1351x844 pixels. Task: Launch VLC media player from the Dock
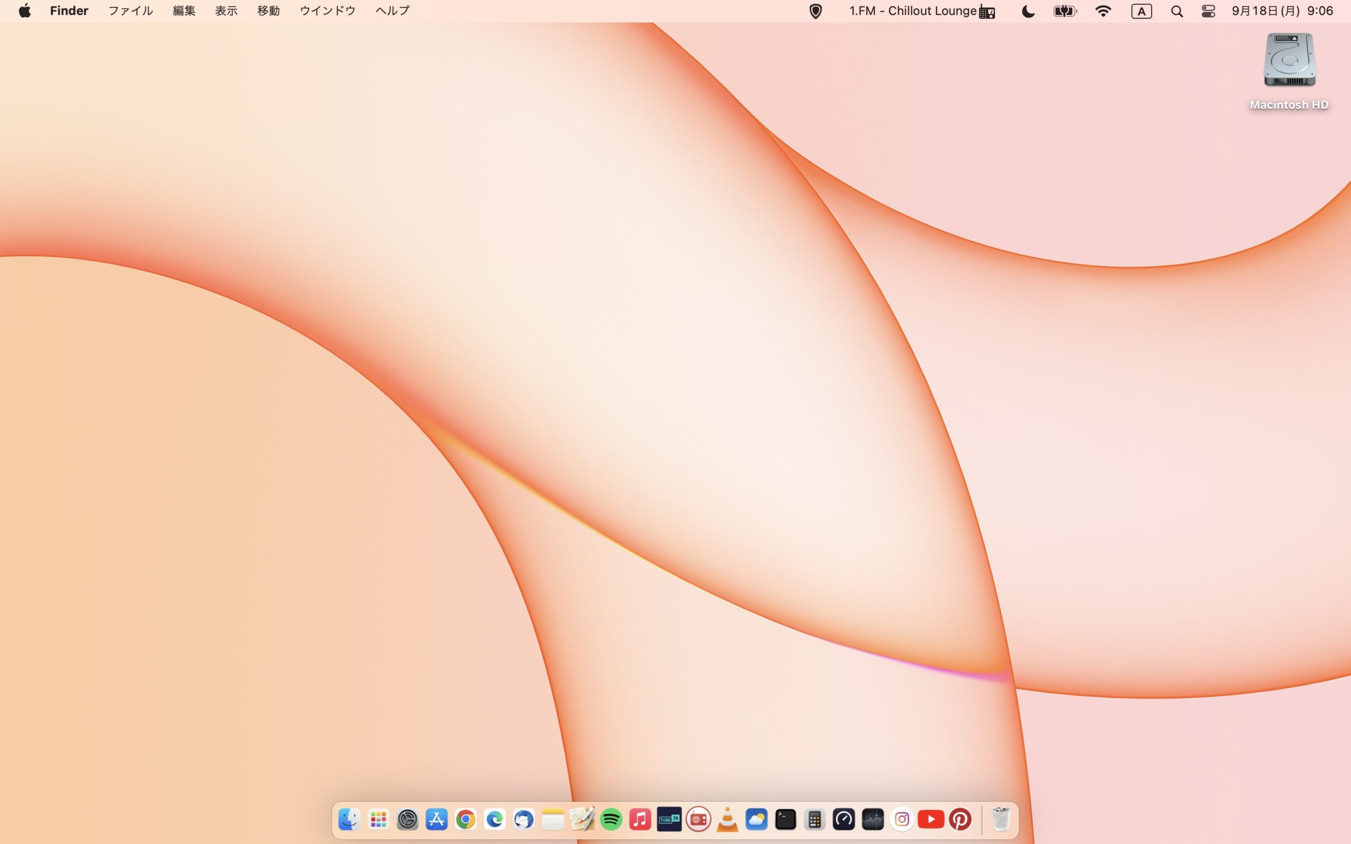point(727,819)
